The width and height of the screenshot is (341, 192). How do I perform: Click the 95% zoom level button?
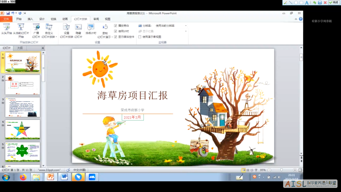point(263,170)
